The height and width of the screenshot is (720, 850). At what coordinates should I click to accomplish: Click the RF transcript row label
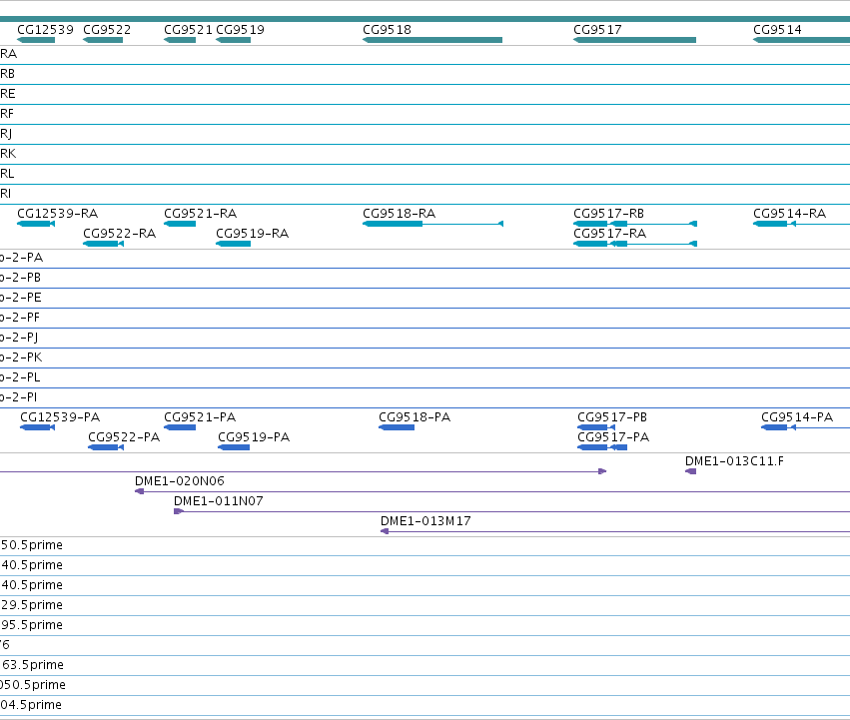pyautogui.click(x=7, y=115)
